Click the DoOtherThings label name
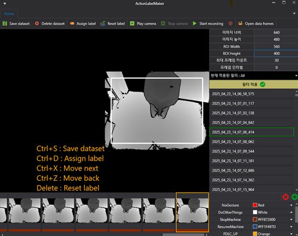Screen dimensions: 298x236 click(x=230, y=212)
